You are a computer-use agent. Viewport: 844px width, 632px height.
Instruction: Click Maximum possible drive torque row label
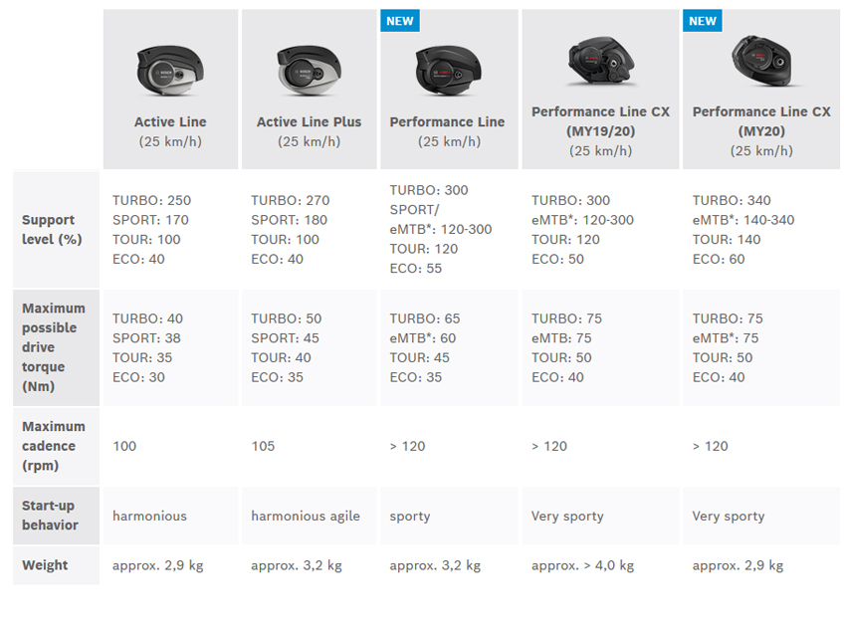click(54, 347)
